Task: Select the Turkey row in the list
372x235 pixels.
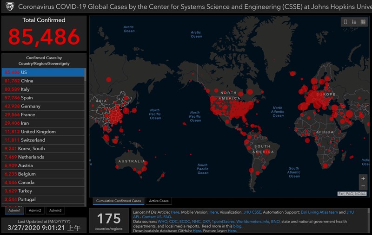Action: pos(43,191)
